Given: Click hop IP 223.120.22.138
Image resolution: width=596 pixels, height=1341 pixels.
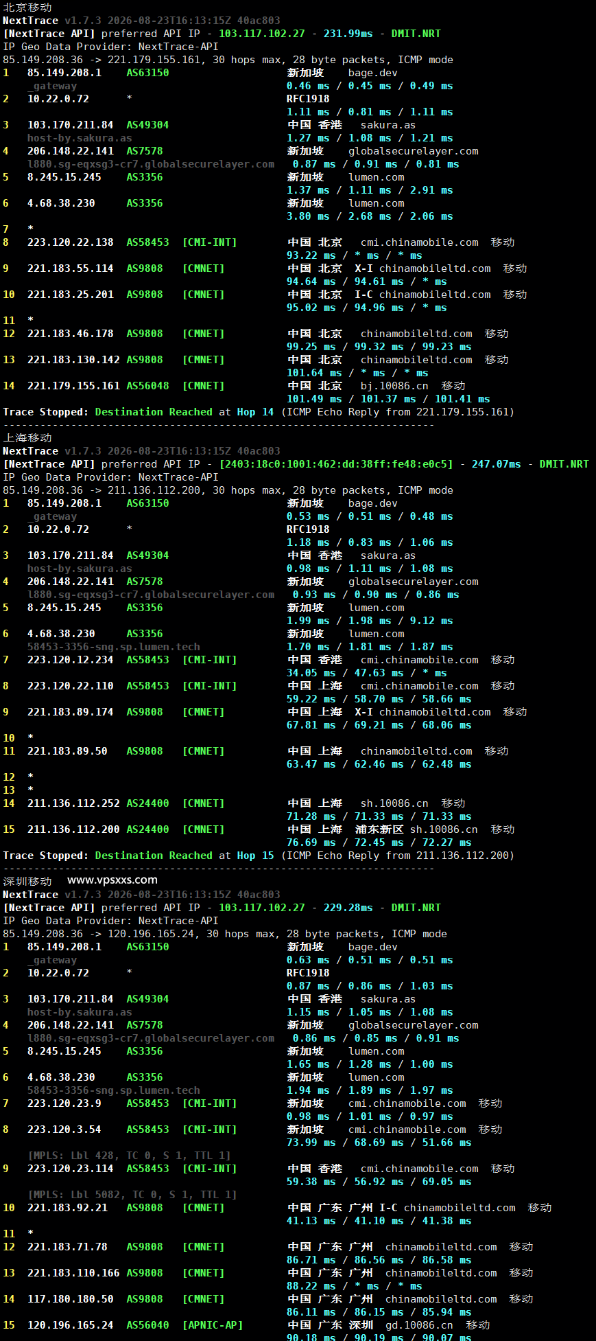Looking at the screenshot, I should pyautogui.click(x=71, y=242).
